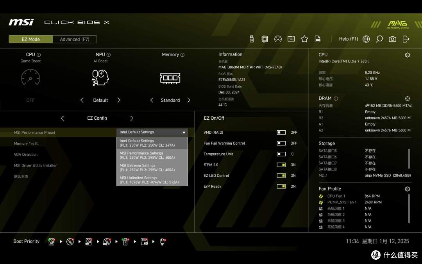The image size is (422, 264).
Task: Click the Memory module icon
Action: point(170,78)
